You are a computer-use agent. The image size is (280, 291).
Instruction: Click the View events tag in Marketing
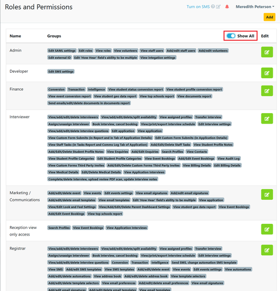pyautogui.click(x=92, y=193)
